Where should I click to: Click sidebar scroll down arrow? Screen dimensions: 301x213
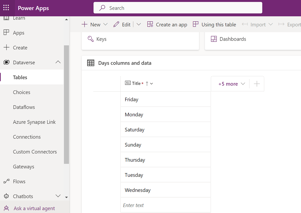[66, 197]
